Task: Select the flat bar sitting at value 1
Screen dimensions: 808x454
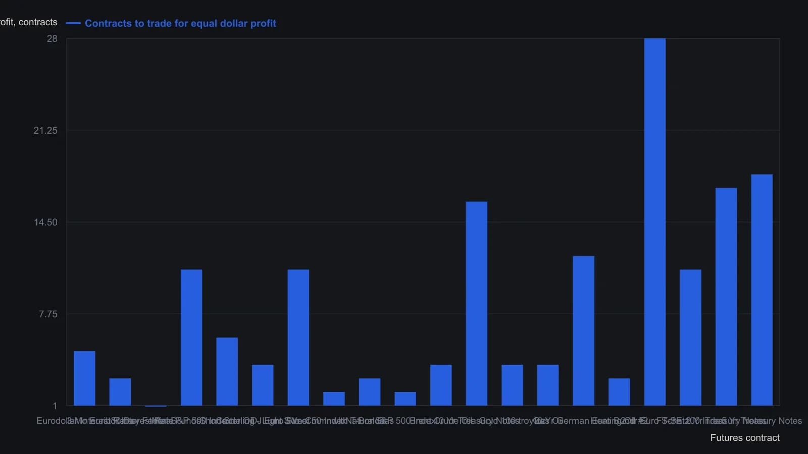Action: 156,406
